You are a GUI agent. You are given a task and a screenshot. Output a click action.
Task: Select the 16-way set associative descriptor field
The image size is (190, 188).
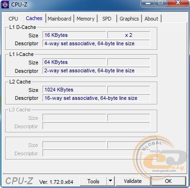[96, 98]
